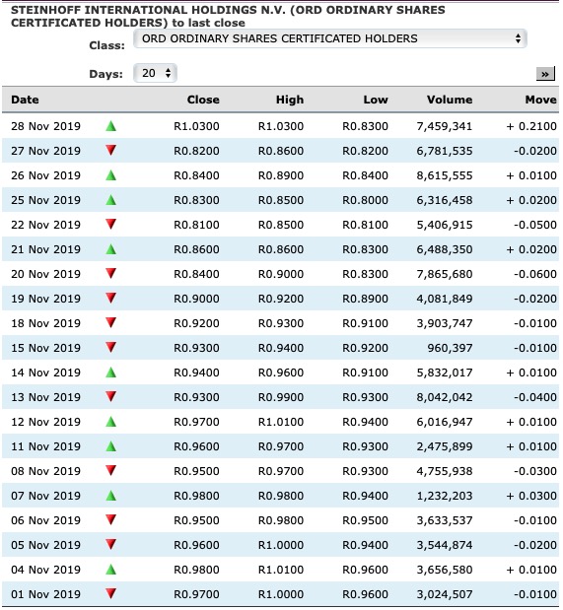Viewport: 563px width, 610px height.
Task: Select the move value + 0.2100
Action: 531,126
